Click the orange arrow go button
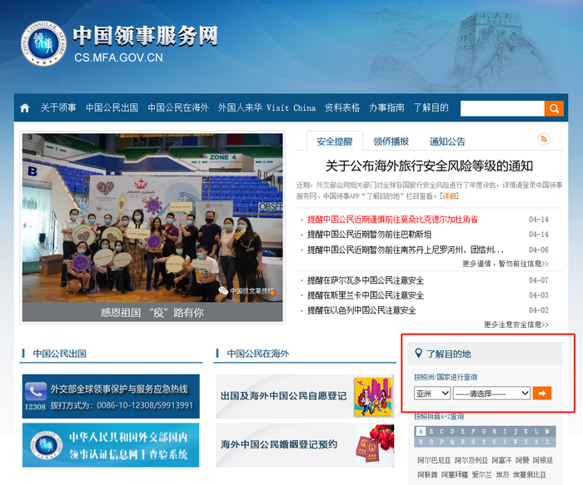The height and width of the screenshot is (485, 583). coord(542,393)
